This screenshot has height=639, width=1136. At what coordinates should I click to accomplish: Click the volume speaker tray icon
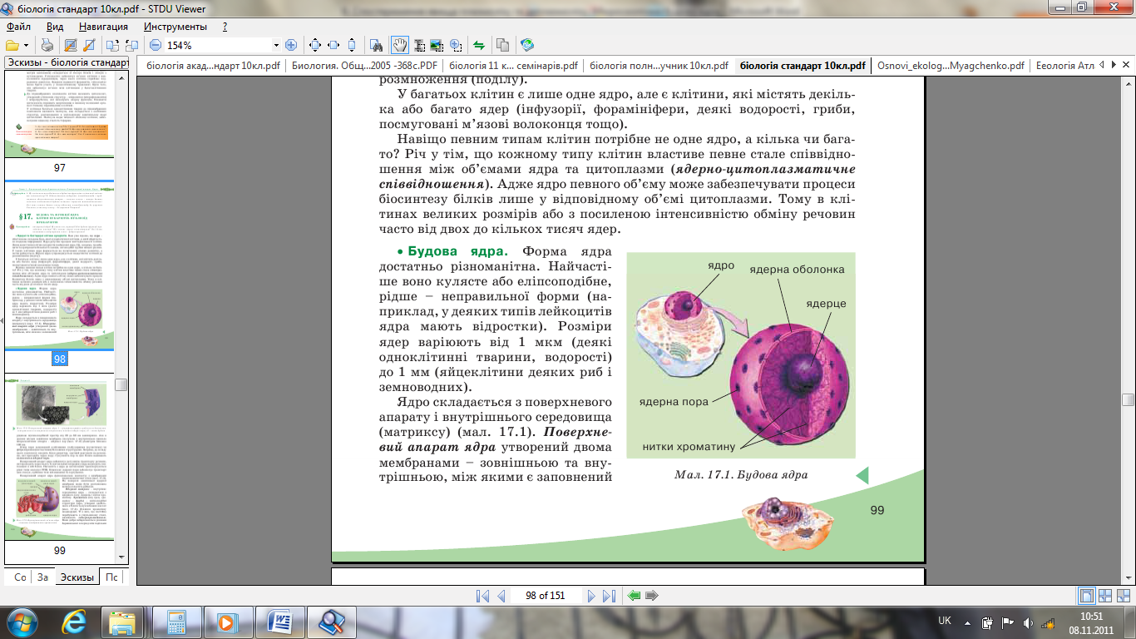(1030, 622)
